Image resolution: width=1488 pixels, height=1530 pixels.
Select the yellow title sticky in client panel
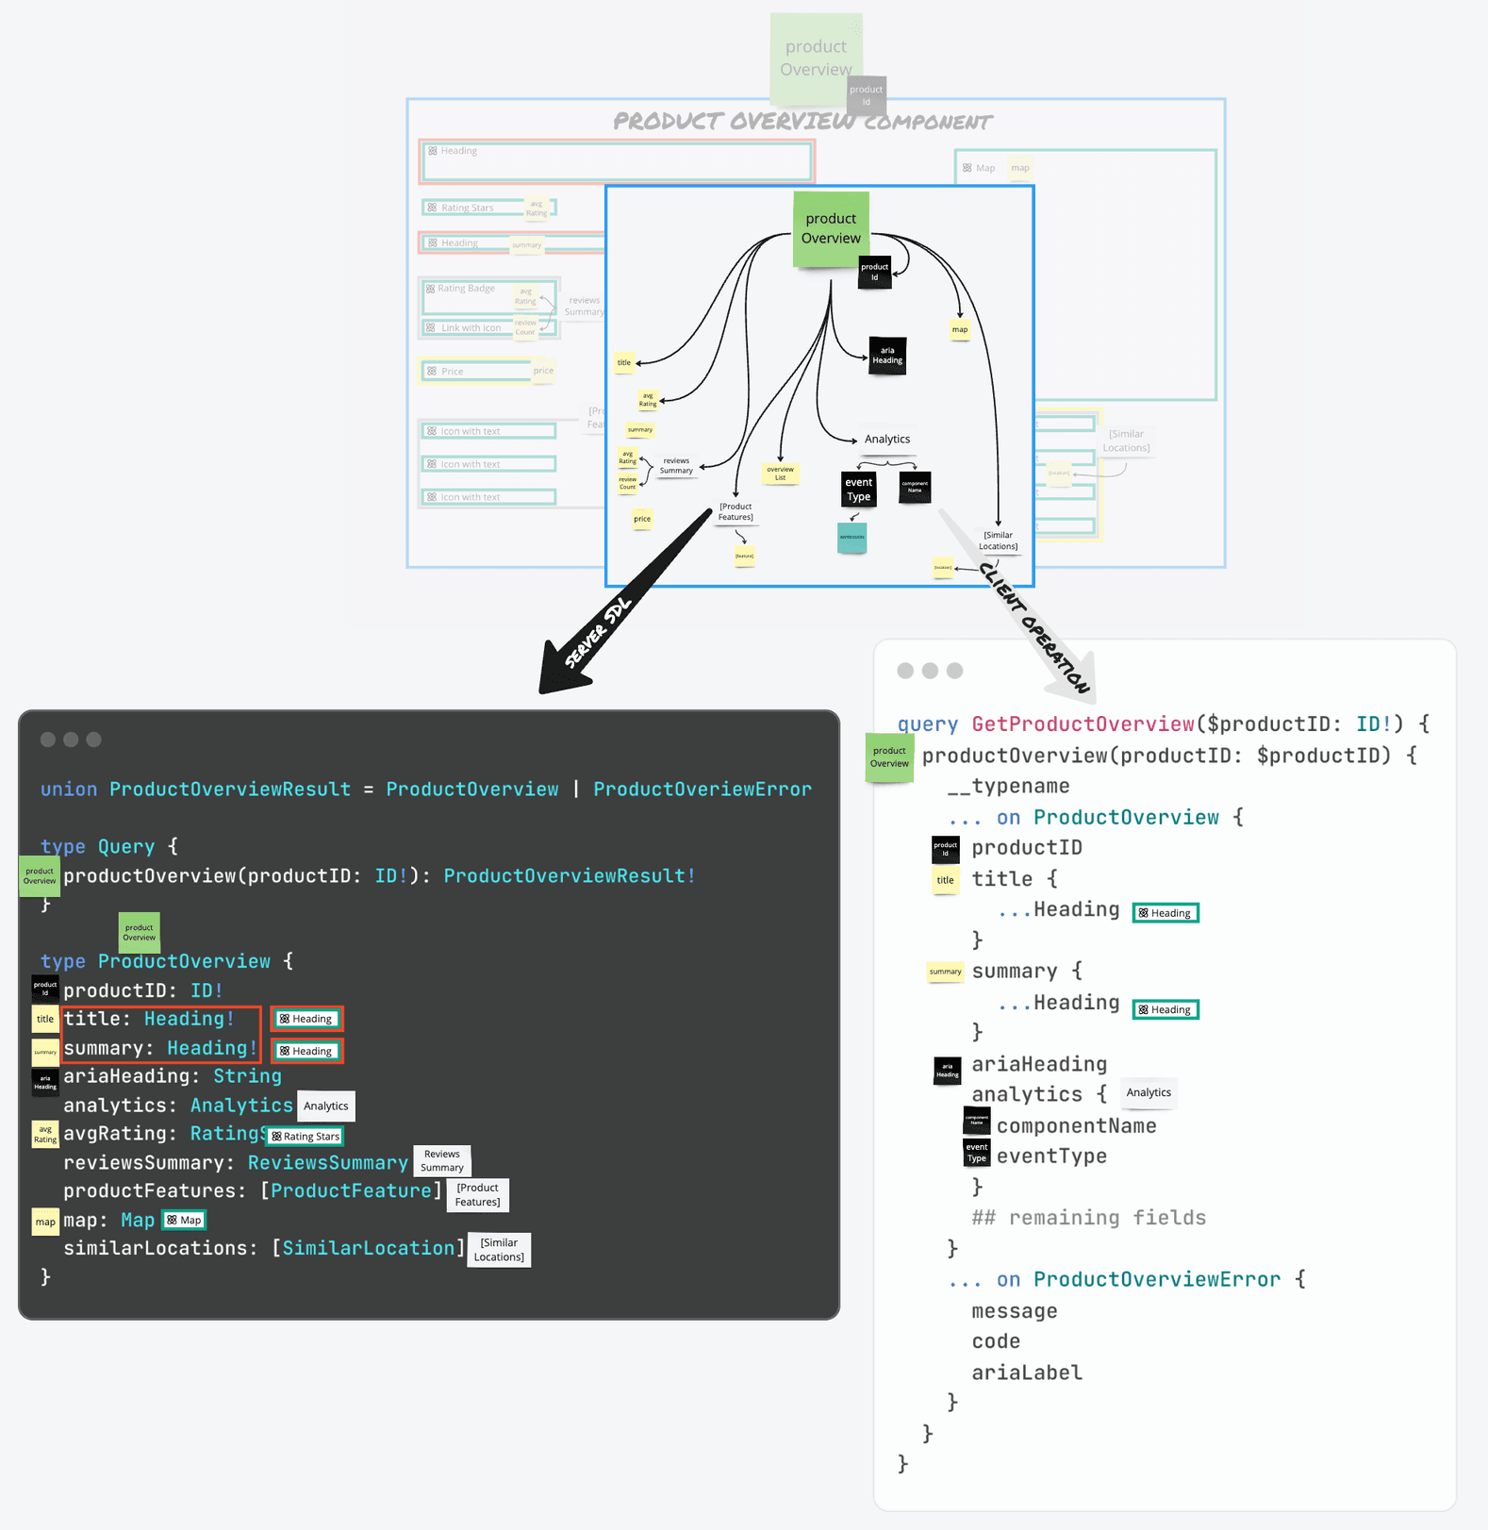(x=945, y=881)
